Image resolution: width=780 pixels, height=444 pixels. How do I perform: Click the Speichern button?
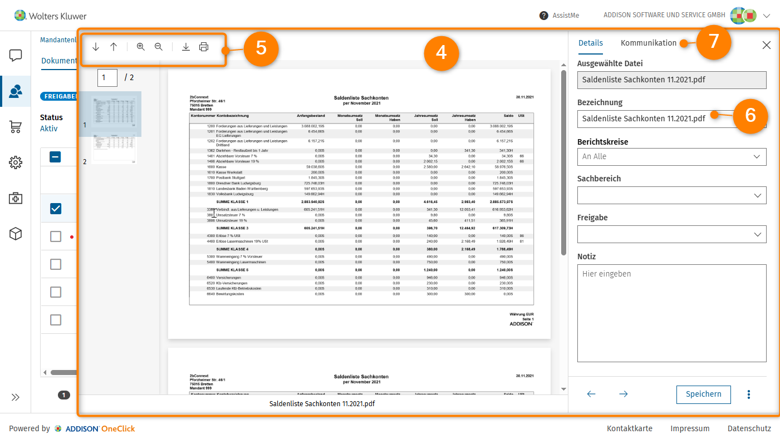(x=704, y=394)
